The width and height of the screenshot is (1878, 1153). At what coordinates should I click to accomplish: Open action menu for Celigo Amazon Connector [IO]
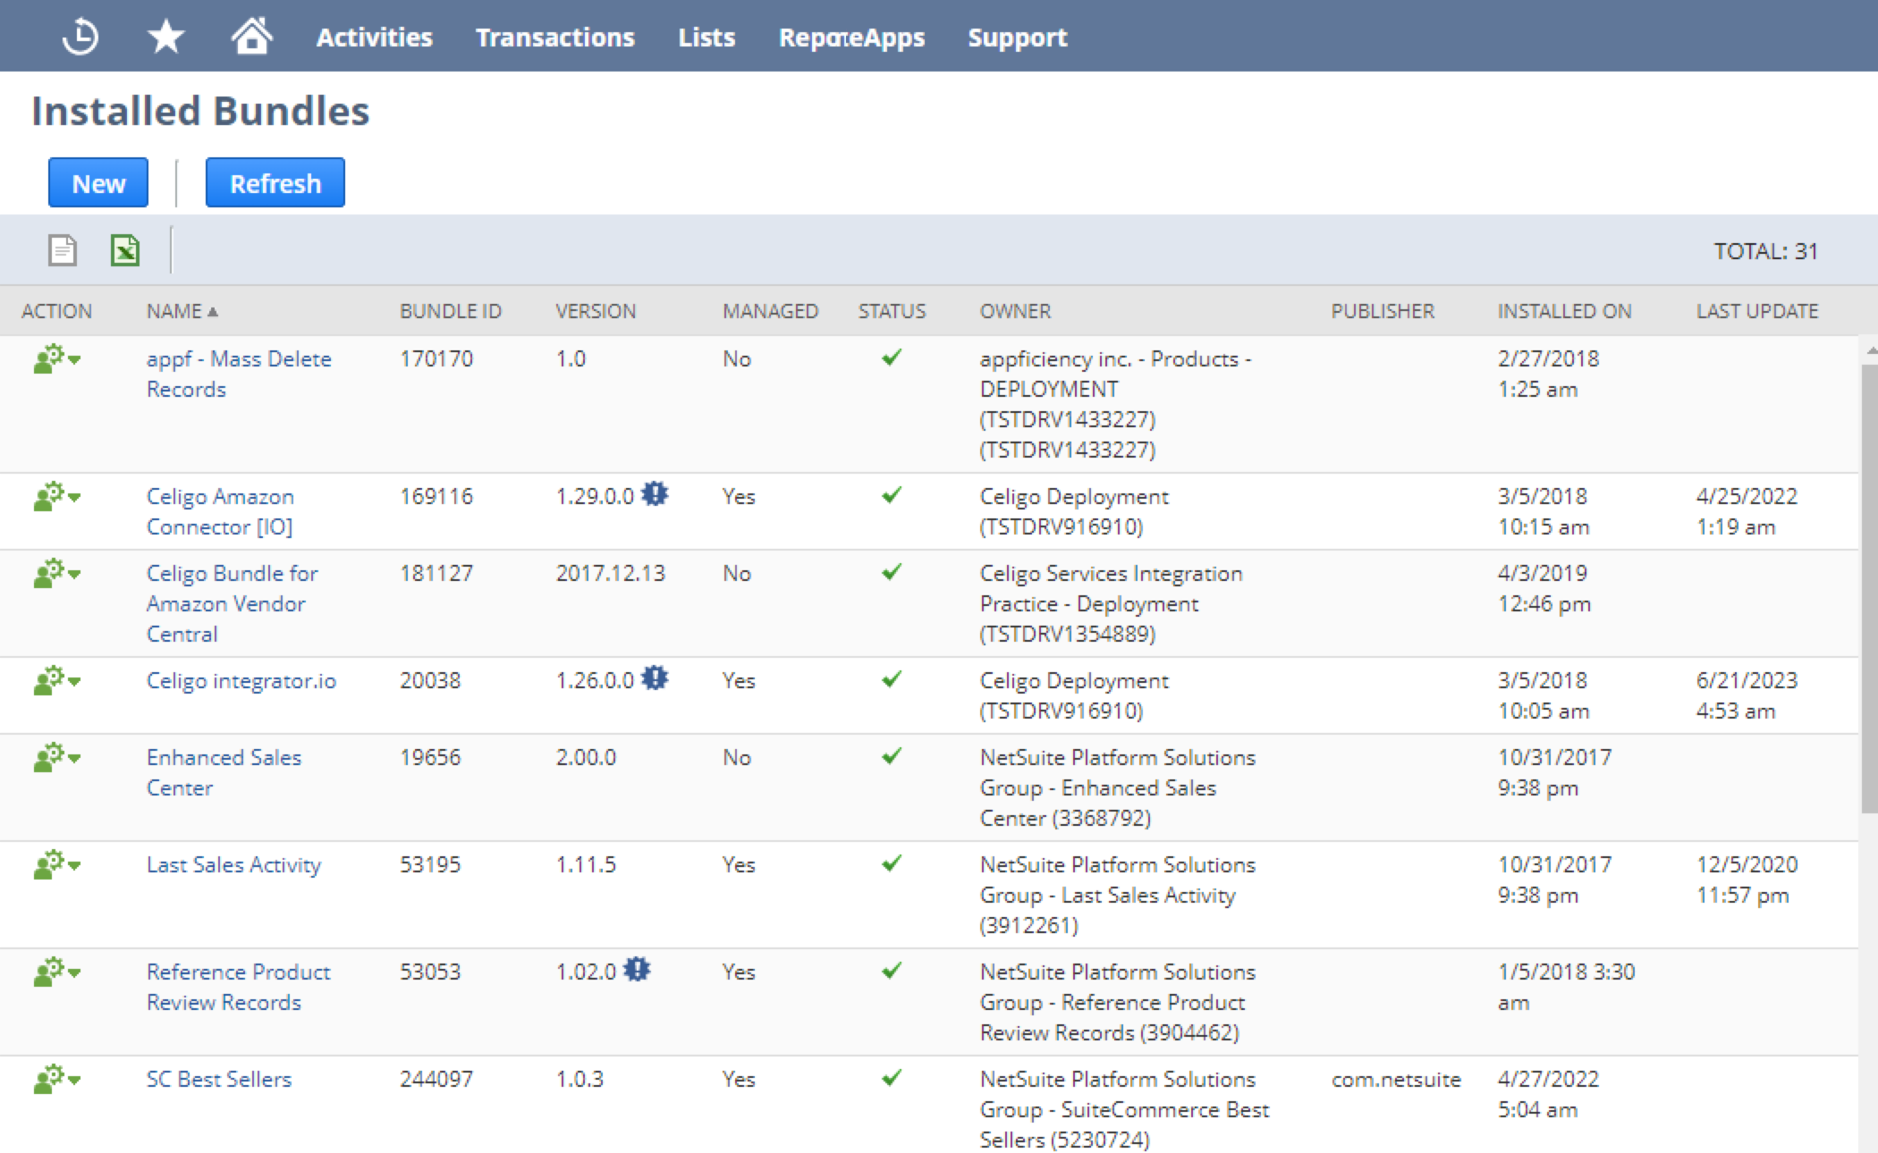57,497
